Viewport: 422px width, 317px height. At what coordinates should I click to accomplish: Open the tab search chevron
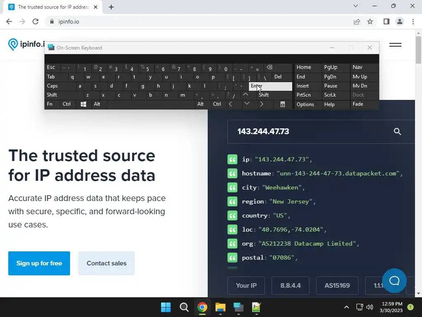tap(356, 6)
